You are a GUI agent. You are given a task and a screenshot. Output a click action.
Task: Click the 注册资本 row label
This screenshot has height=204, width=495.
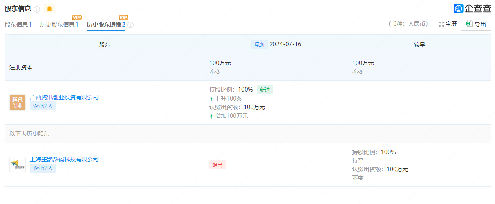pyautogui.click(x=21, y=67)
